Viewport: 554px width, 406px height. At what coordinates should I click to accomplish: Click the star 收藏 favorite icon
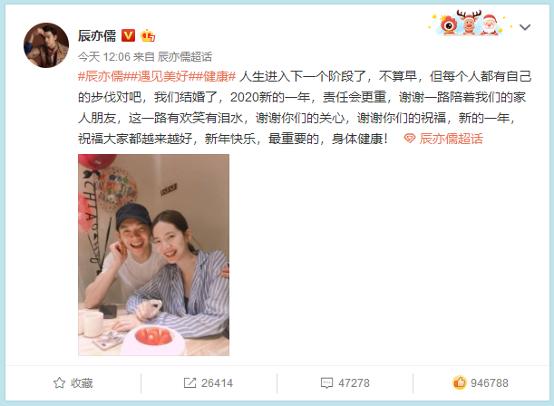point(59,383)
